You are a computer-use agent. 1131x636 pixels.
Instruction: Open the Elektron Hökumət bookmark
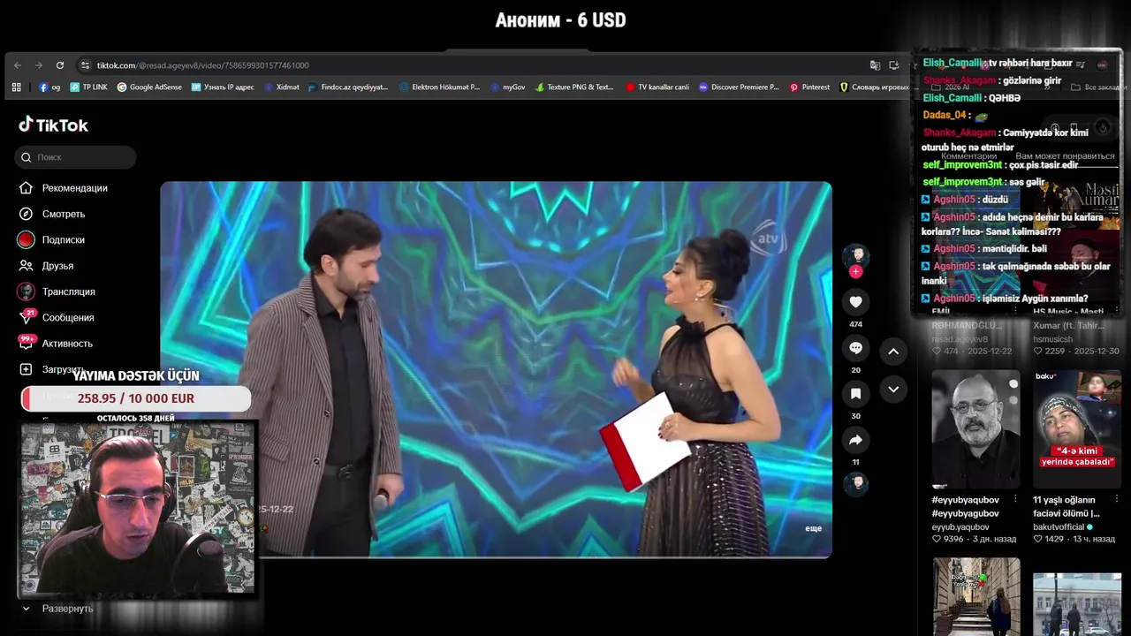click(439, 87)
